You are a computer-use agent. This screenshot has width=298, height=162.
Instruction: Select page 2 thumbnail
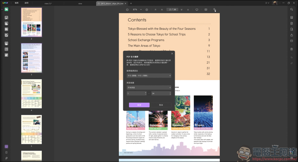coord(32,22)
